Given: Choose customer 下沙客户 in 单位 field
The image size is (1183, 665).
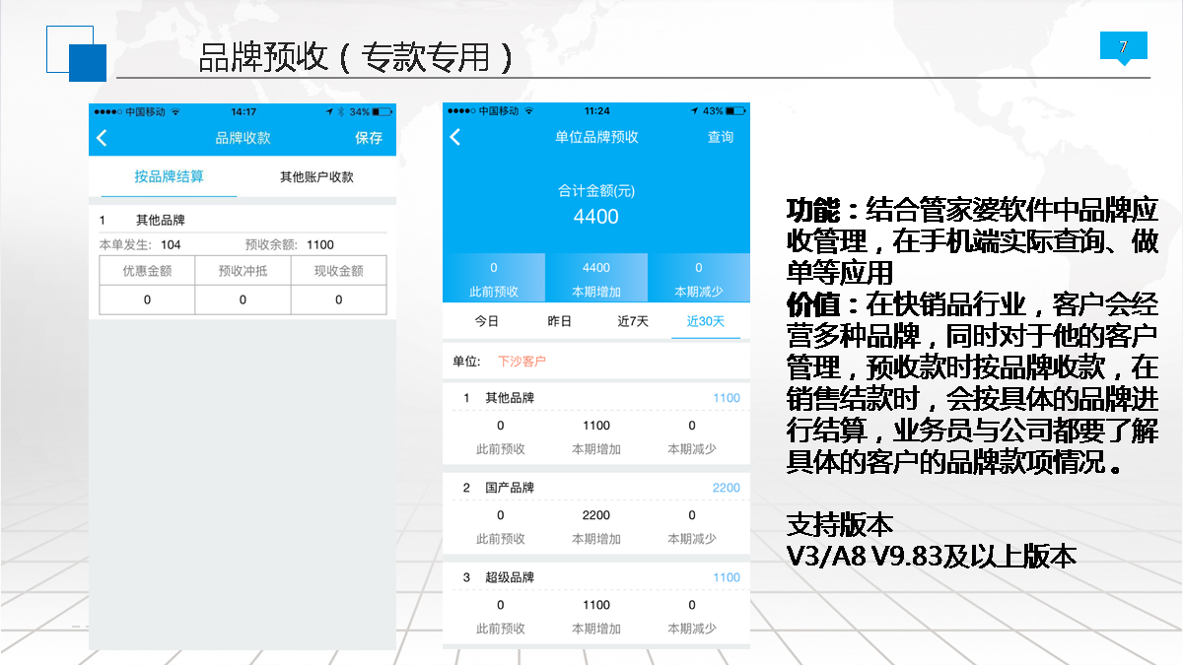Looking at the screenshot, I should click(x=522, y=362).
